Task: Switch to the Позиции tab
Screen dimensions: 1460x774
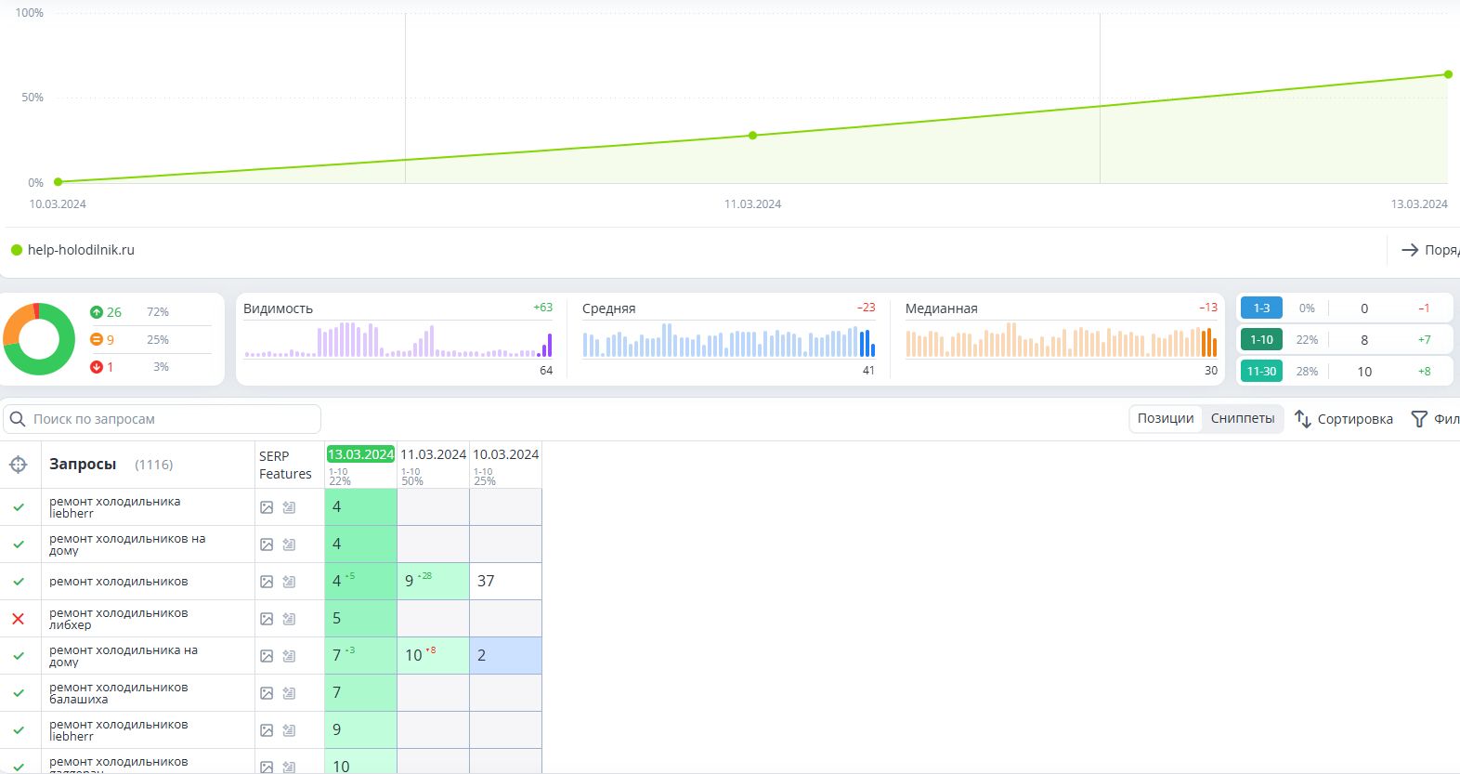Action: [1166, 418]
